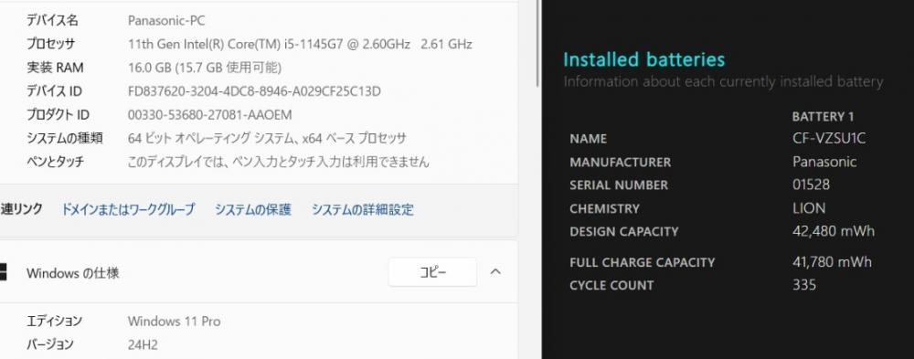The width and height of the screenshot is (914, 359).
Task: Select the プロダクト ID value 00330-53680-27081-AAOEM
Action: click(x=210, y=115)
